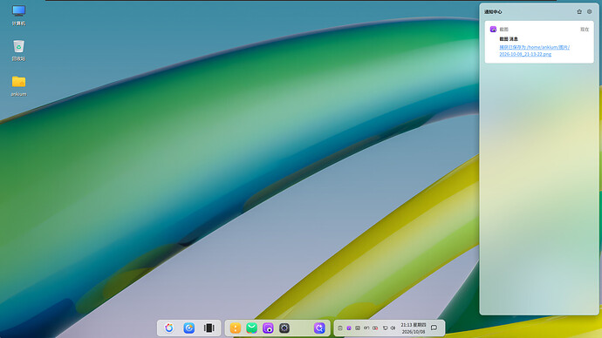Click the tray icon right of 'en'
This screenshot has width=602, height=338.
(x=375, y=328)
